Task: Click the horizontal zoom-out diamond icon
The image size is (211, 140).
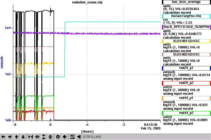Action: [37, 137]
